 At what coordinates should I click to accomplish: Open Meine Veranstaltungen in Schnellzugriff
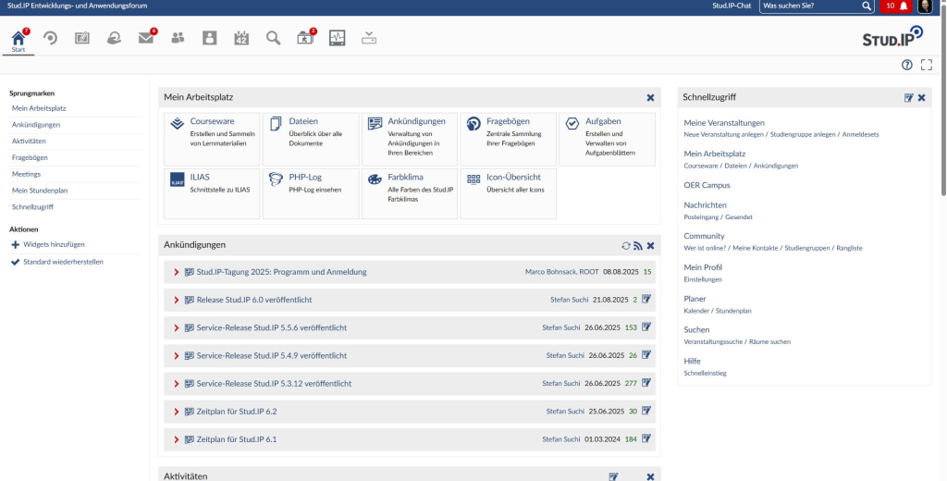(724, 123)
